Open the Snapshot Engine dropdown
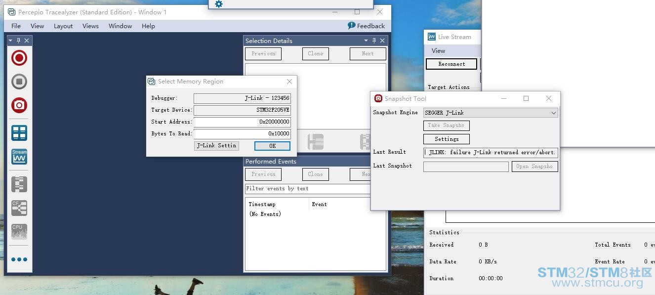This screenshot has height=295, width=655. [491, 113]
